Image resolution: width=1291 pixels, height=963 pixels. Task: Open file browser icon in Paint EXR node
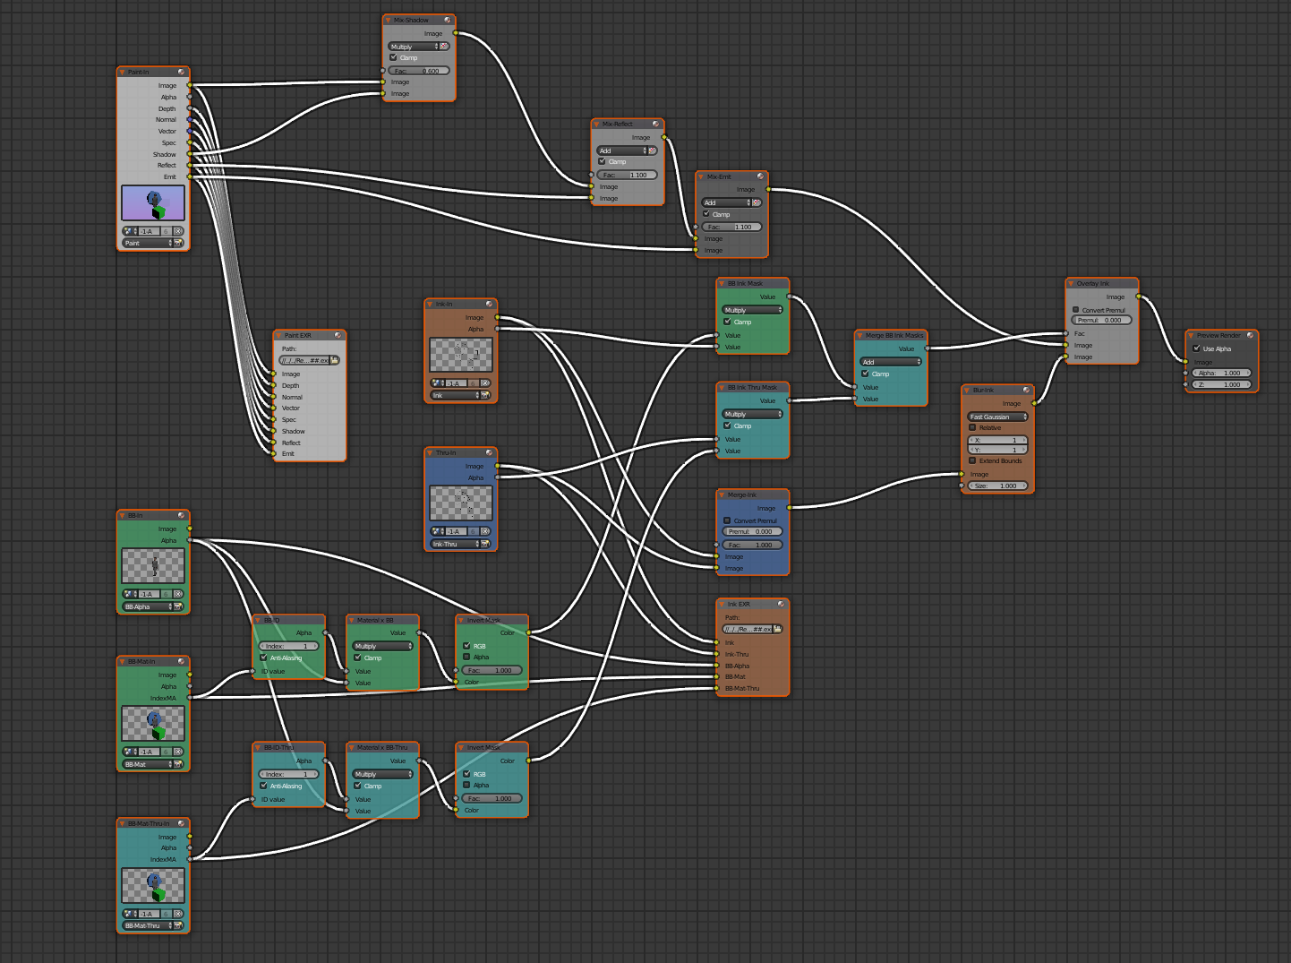[x=335, y=360]
